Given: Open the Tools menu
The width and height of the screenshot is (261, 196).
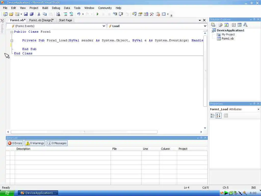Looking at the screenshot, I should click(x=77, y=8).
